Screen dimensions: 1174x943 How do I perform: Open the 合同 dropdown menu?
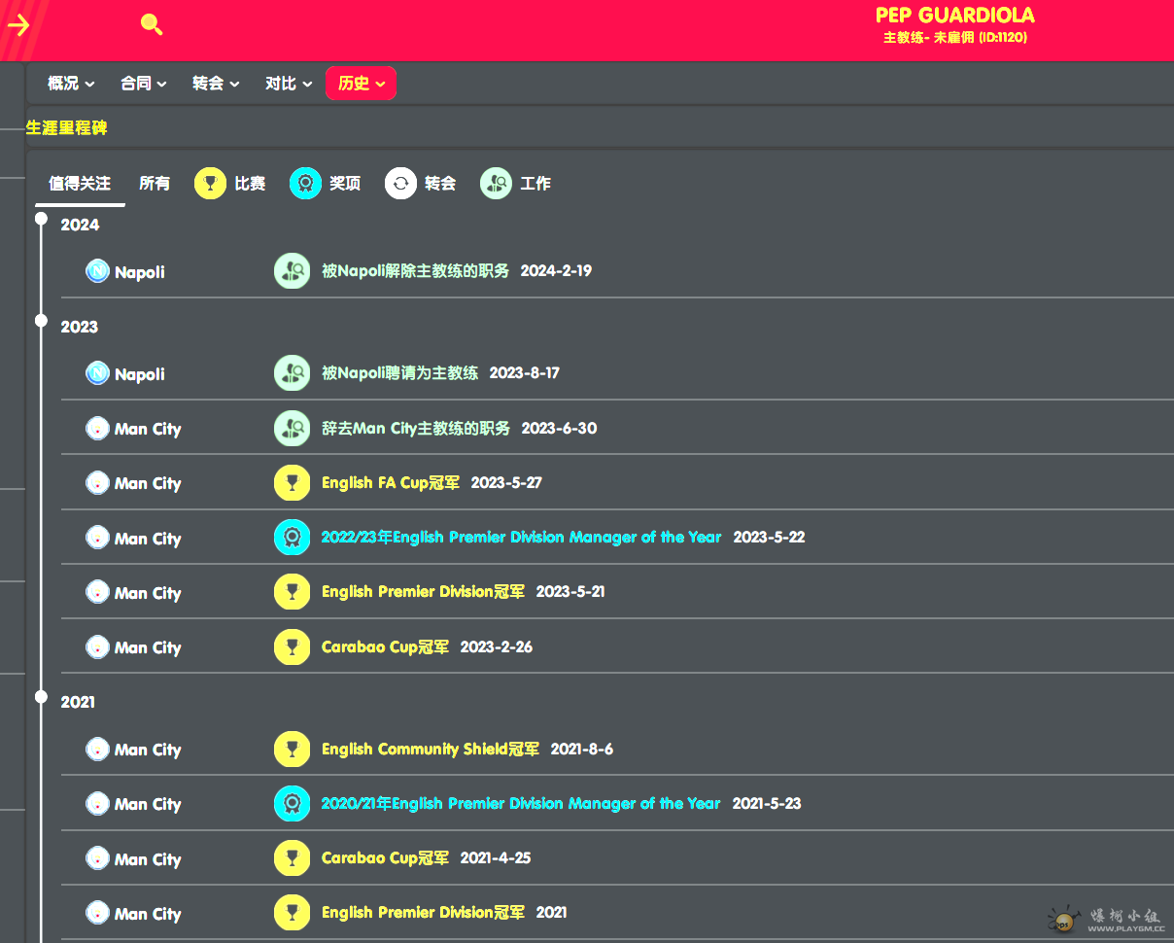[144, 84]
